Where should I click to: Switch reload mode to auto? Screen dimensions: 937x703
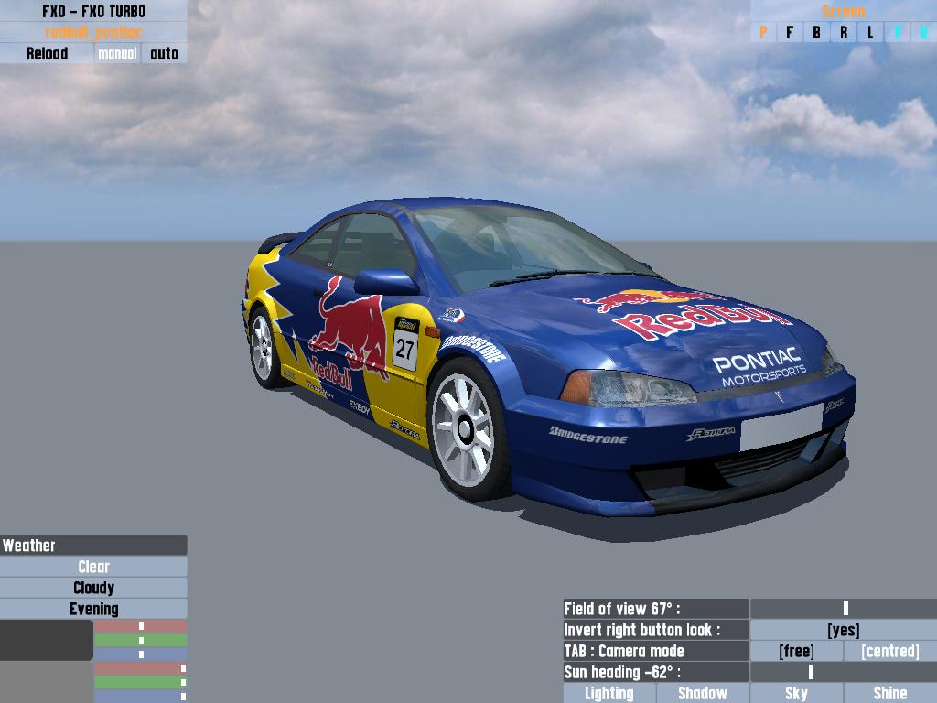click(165, 53)
